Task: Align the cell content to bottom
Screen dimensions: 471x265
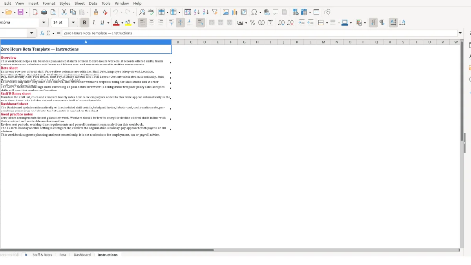Action: (189, 23)
